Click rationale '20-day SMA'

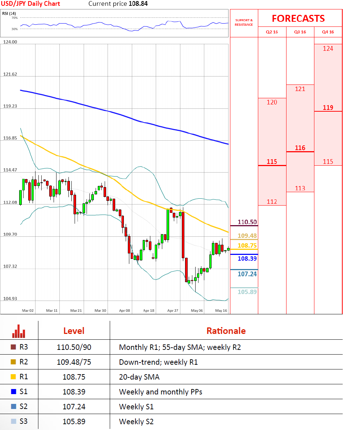[x=139, y=377]
